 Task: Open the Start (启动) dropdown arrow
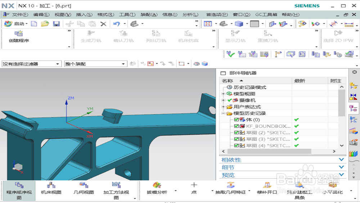[27, 24]
